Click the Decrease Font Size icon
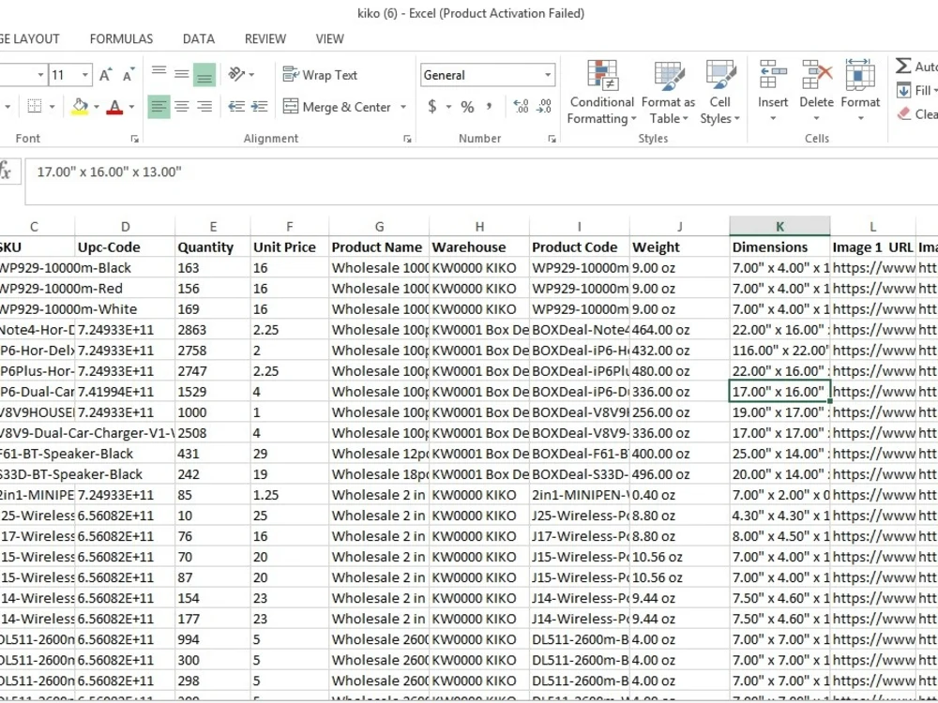 click(x=129, y=75)
